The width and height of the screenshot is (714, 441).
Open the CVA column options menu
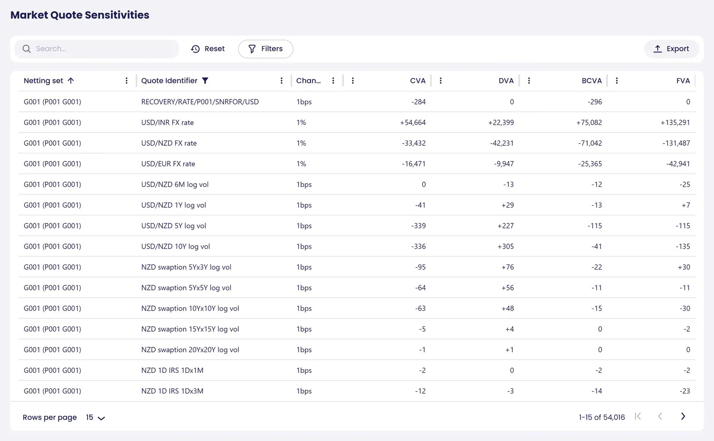[x=353, y=81]
